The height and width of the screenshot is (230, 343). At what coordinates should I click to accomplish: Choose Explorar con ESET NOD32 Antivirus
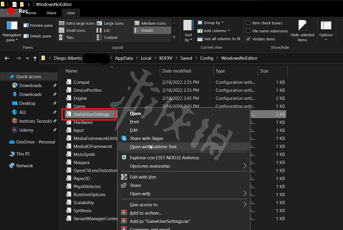point(164,158)
